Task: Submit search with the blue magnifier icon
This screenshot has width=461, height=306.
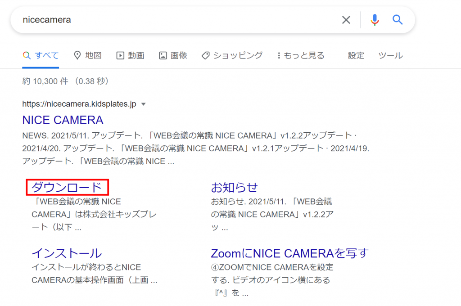Action: coord(398,20)
